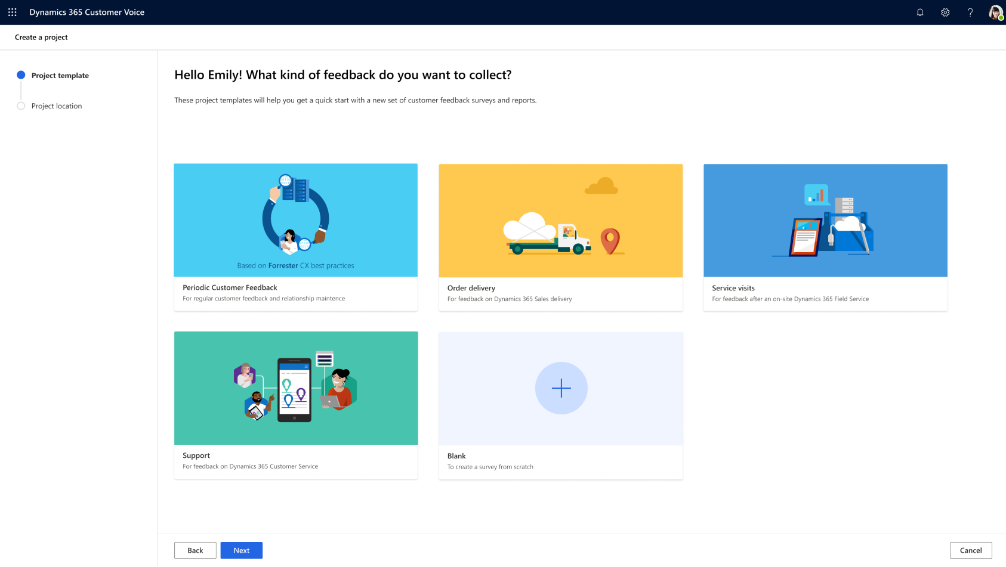Click the Next button
The height and width of the screenshot is (567, 1006).
pos(242,550)
